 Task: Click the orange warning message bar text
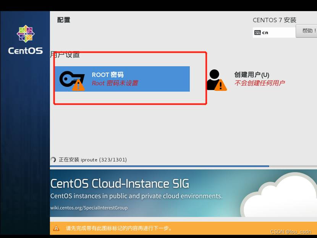119,228
